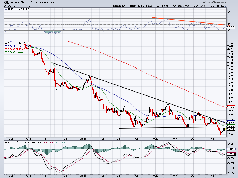
Task: Click the High 12.62 quote value
Action: click(x=137, y=6)
